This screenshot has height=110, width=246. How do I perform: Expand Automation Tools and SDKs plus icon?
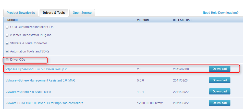(x=7, y=51)
